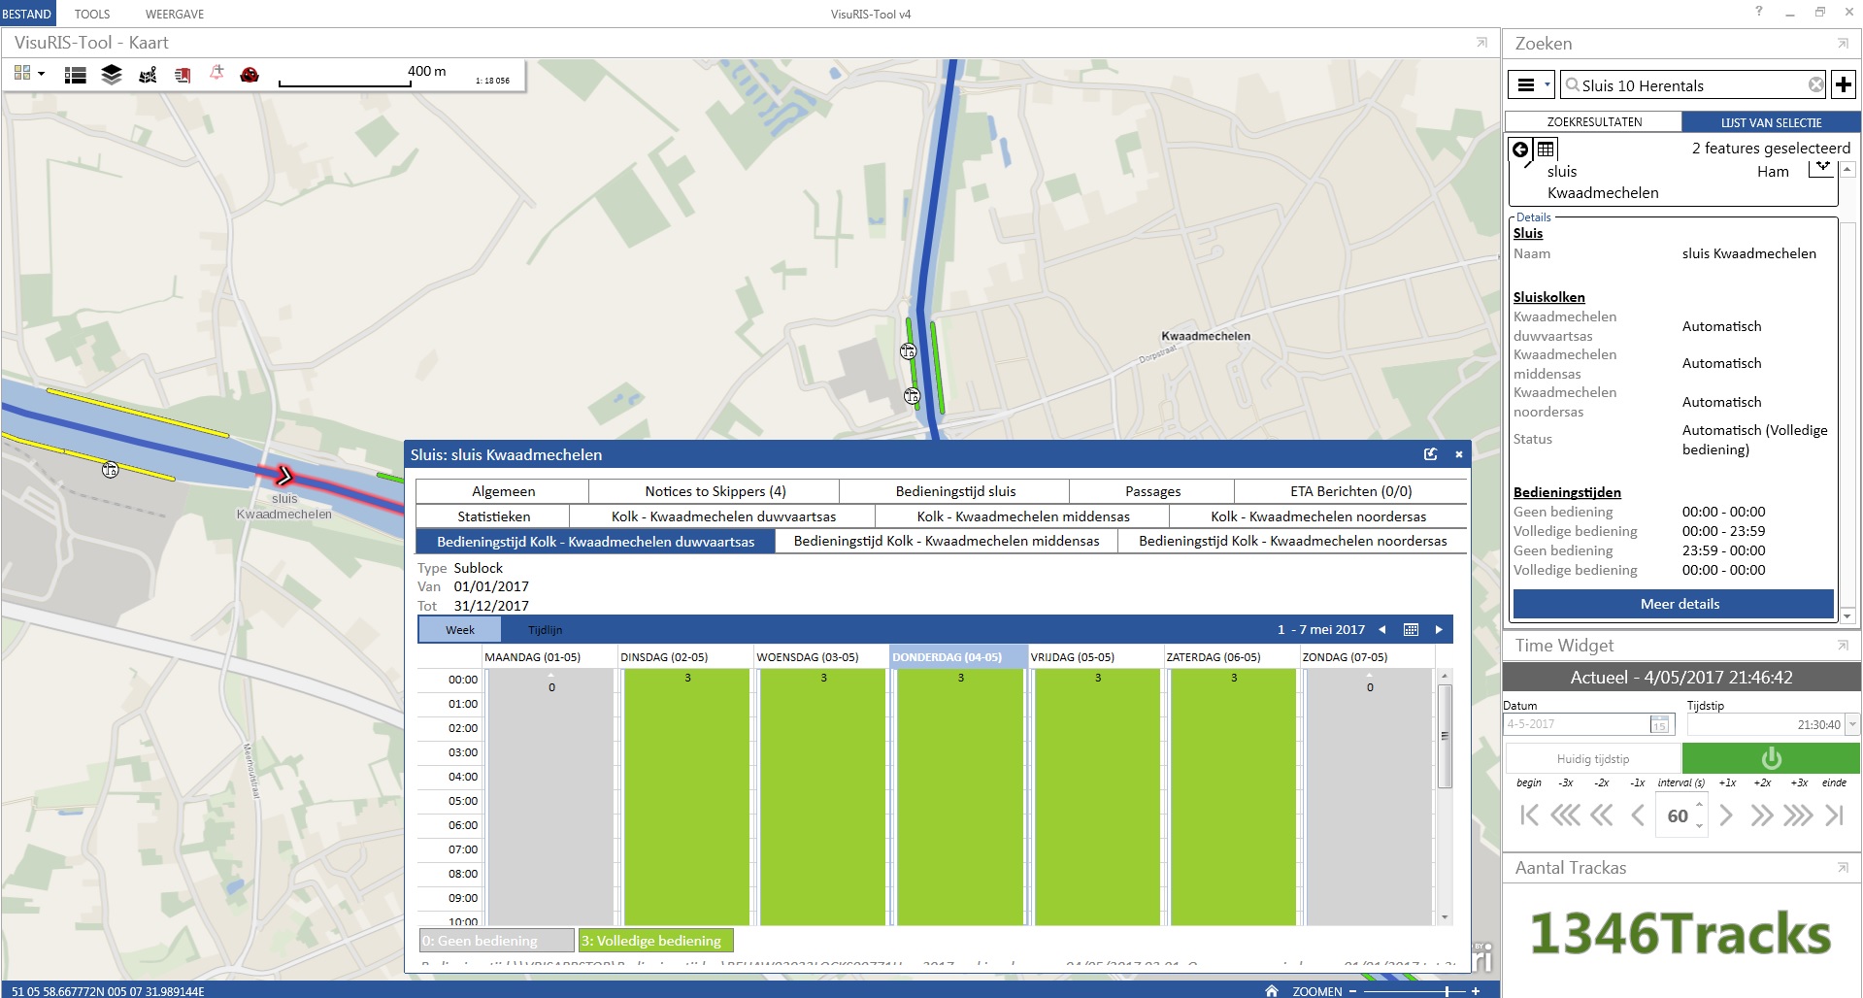This screenshot has width=1863, height=998.
Task: Pop out the Sluis dialog window icon
Action: point(1430,454)
